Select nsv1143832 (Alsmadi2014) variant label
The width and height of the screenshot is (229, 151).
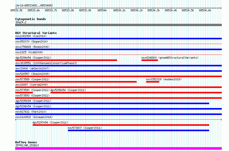pyautogui.click(x=34, y=117)
